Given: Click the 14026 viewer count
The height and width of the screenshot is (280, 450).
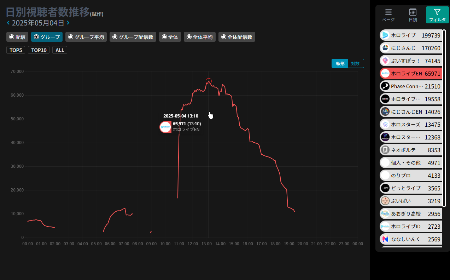Looking at the screenshot, I should click(x=432, y=112).
